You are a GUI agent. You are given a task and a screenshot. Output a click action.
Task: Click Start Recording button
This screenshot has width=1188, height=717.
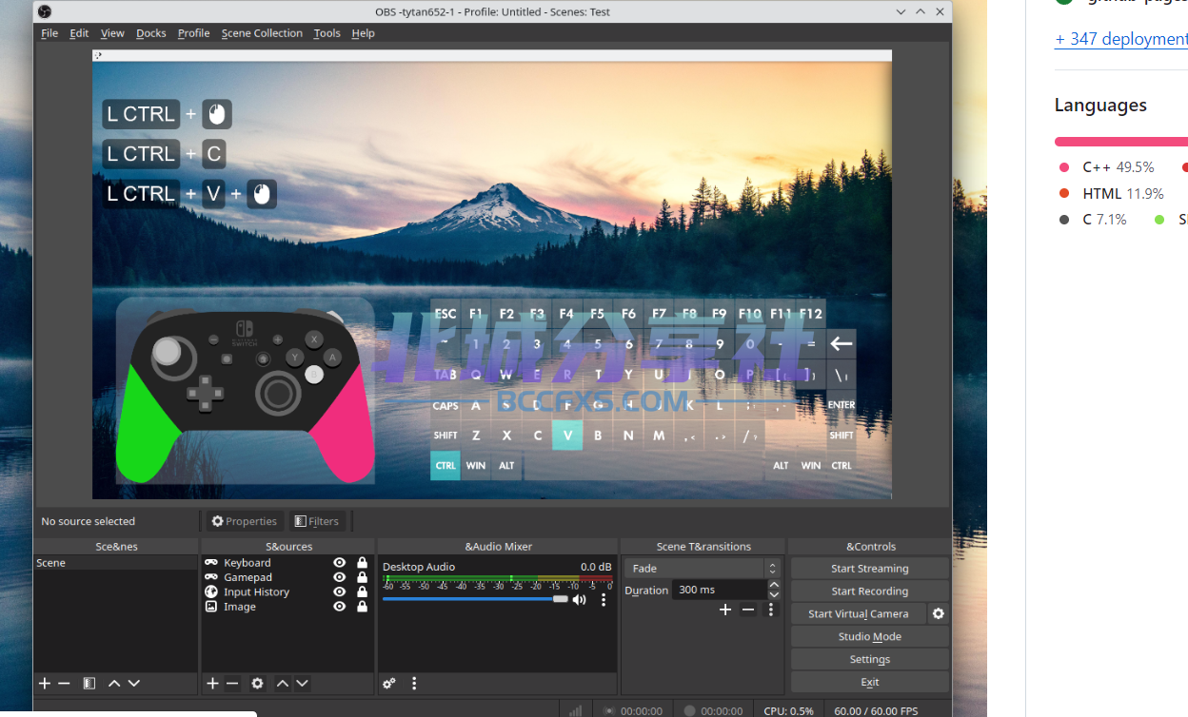[870, 591]
